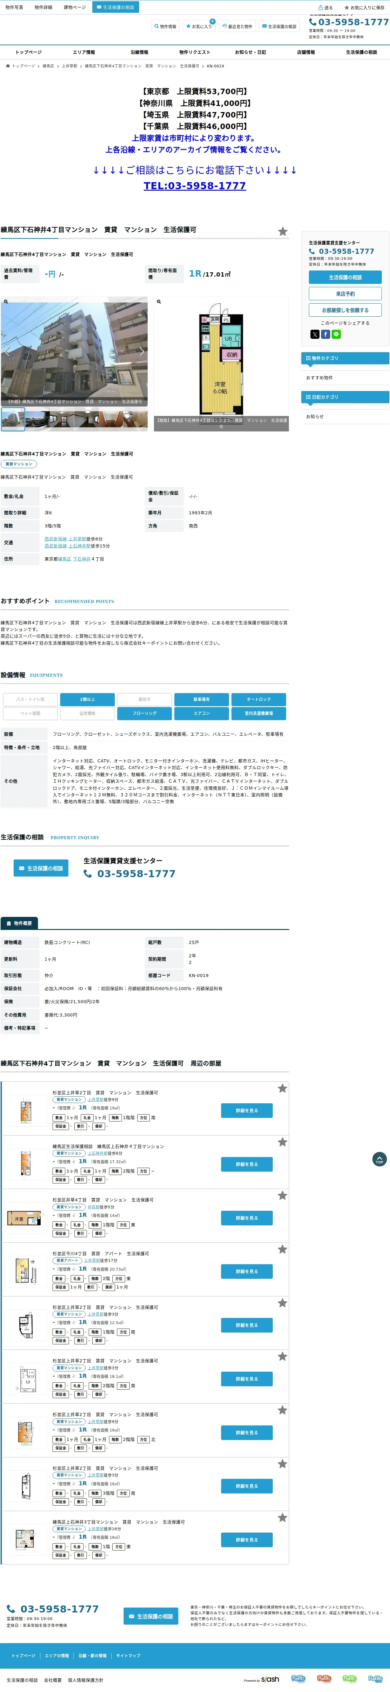Click the TOP scroll-up round button
Screen dimensions: 390x1692
[x=379, y=1159]
